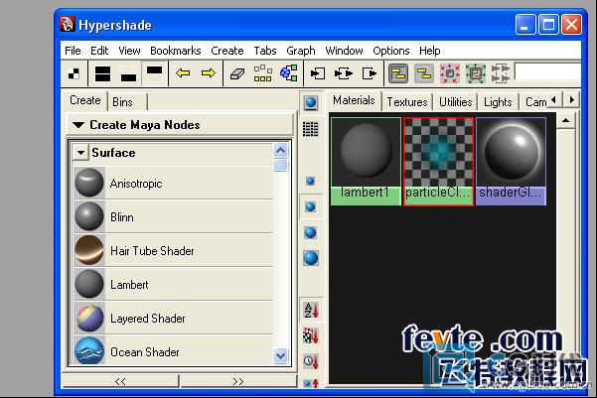Click the rearrange graph icon
The width and height of the screenshot is (597, 398).
pos(262,73)
